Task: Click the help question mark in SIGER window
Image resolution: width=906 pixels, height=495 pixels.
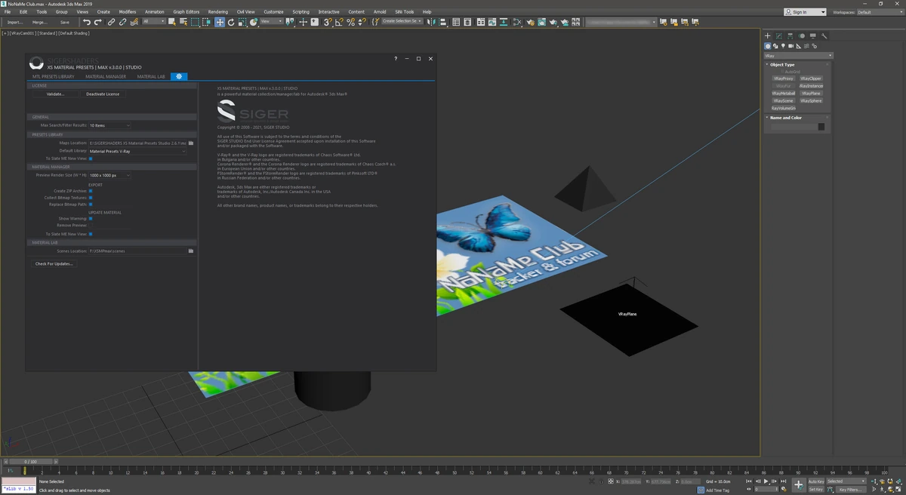Action: [396, 58]
